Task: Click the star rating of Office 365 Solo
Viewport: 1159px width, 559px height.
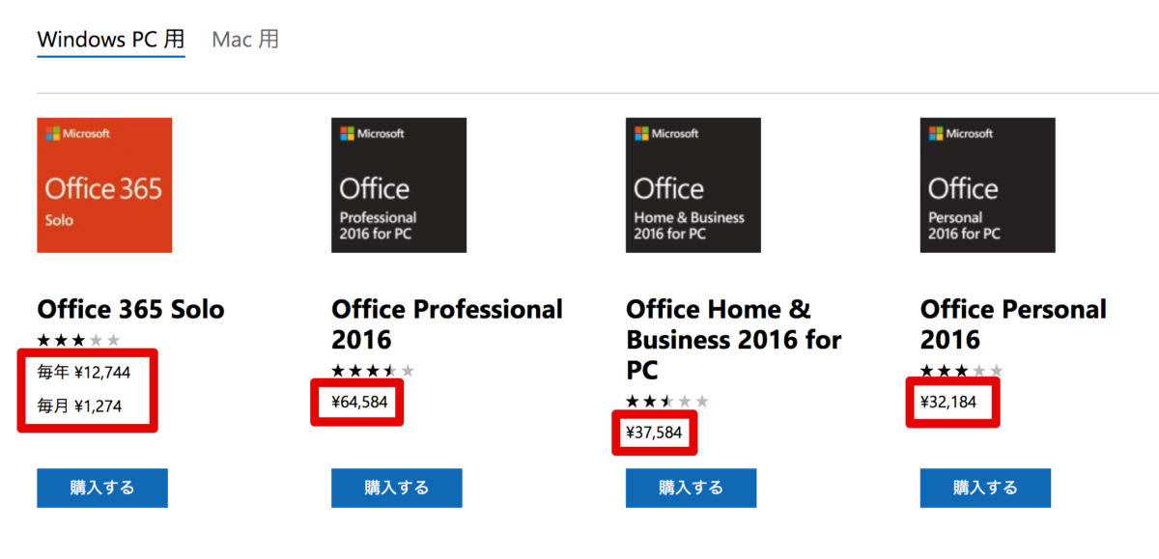Action: 79,340
